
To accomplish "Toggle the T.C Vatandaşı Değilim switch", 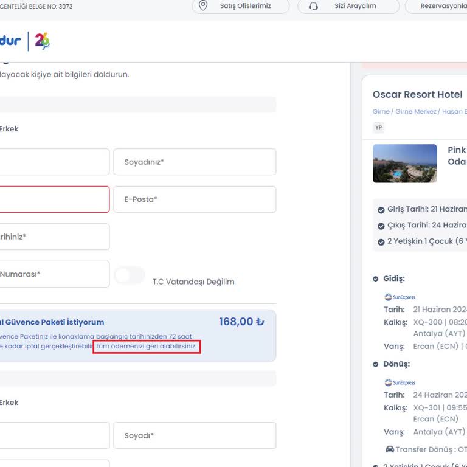I will tap(130, 275).
